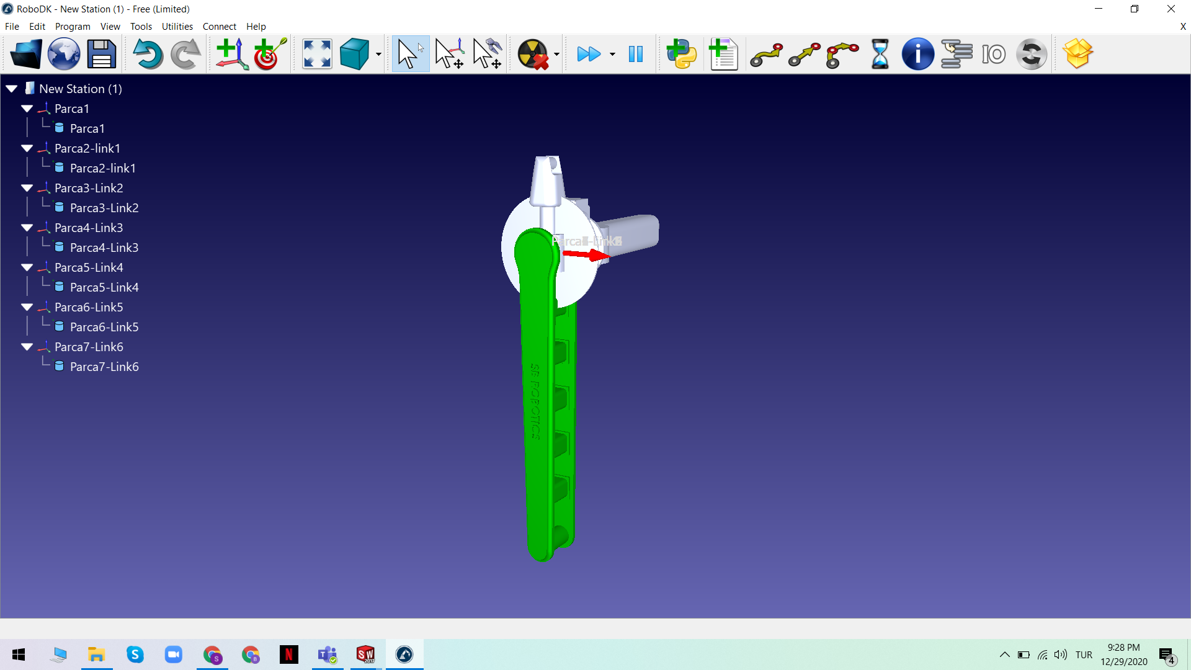Click the Check collisions radiation icon
The image size is (1191, 670).
tap(533, 54)
